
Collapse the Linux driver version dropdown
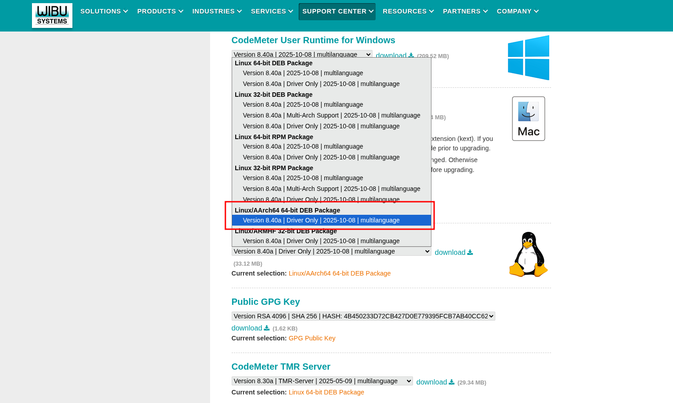[x=331, y=252]
